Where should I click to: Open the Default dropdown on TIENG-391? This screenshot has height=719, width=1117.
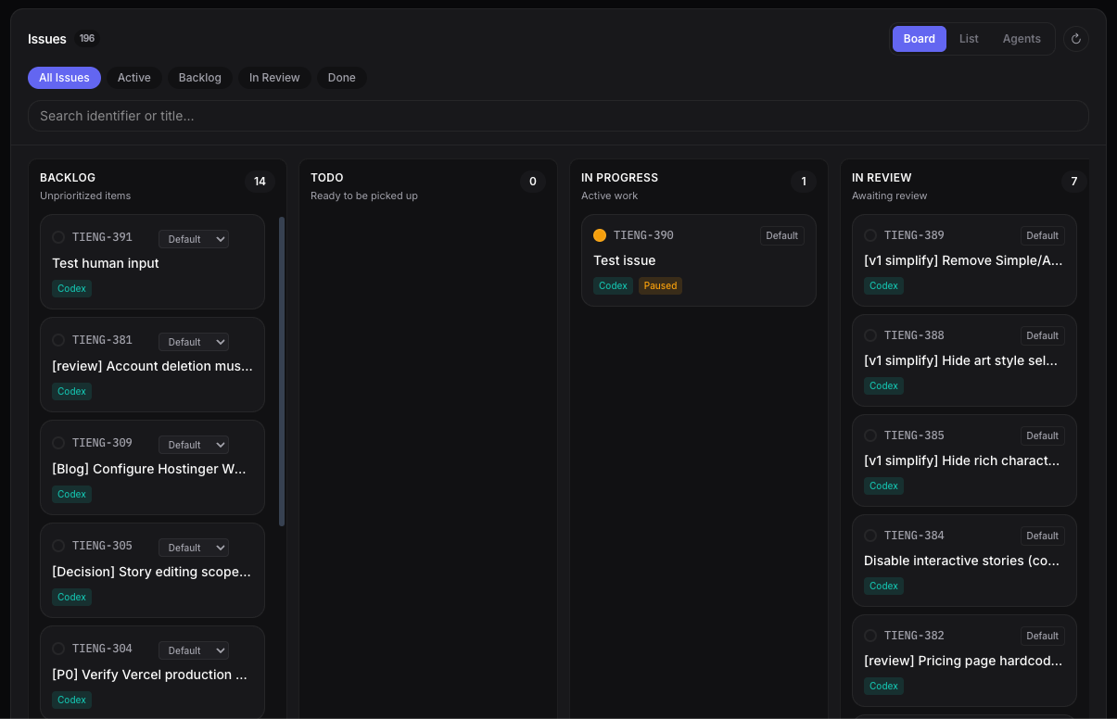point(193,238)
